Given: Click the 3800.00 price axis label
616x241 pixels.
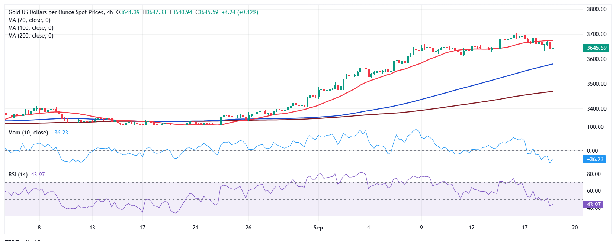Looking at the screenshot, I should (x=597, y=9).
